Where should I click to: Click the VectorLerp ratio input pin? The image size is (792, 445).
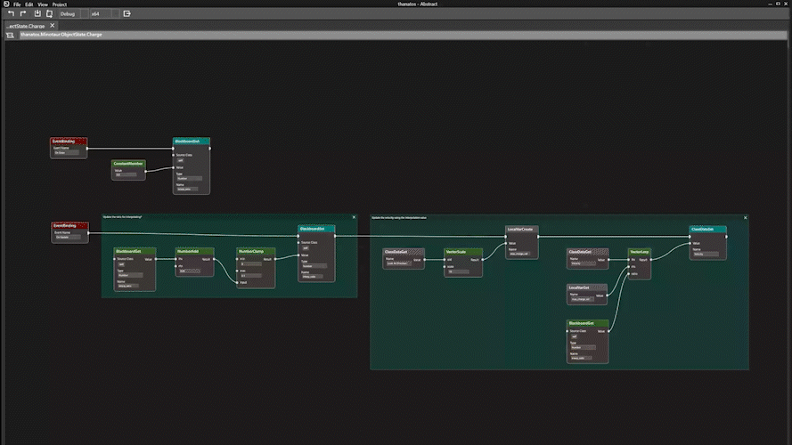click(x=628, y=274)
